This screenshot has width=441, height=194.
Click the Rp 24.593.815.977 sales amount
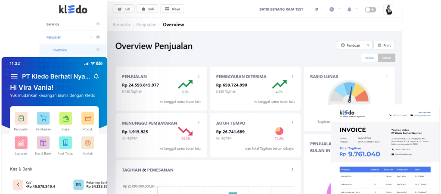click(x=141, y=85)
